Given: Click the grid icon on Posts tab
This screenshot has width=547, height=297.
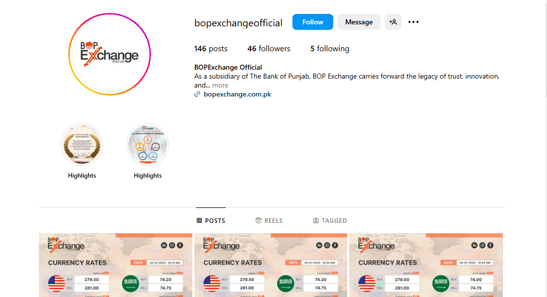Looking at the screenshot, I should click(199, 220).
